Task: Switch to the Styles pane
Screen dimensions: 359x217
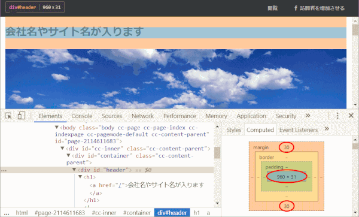Action: (x=234, y=130)
